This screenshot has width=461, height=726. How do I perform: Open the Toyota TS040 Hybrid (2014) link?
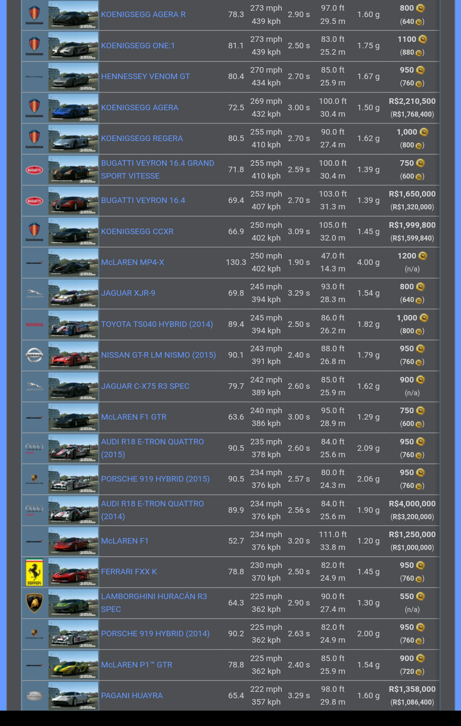click(x=157, y=324)
